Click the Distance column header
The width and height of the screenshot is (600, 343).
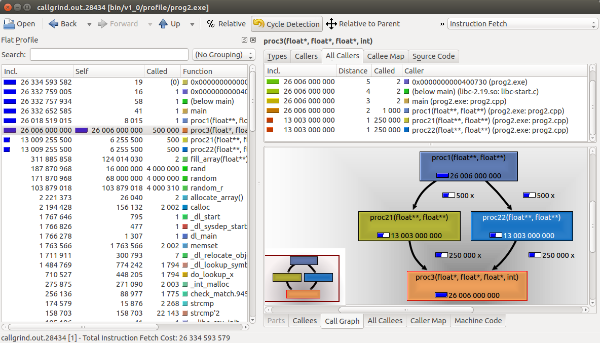[x=353, y=71]
